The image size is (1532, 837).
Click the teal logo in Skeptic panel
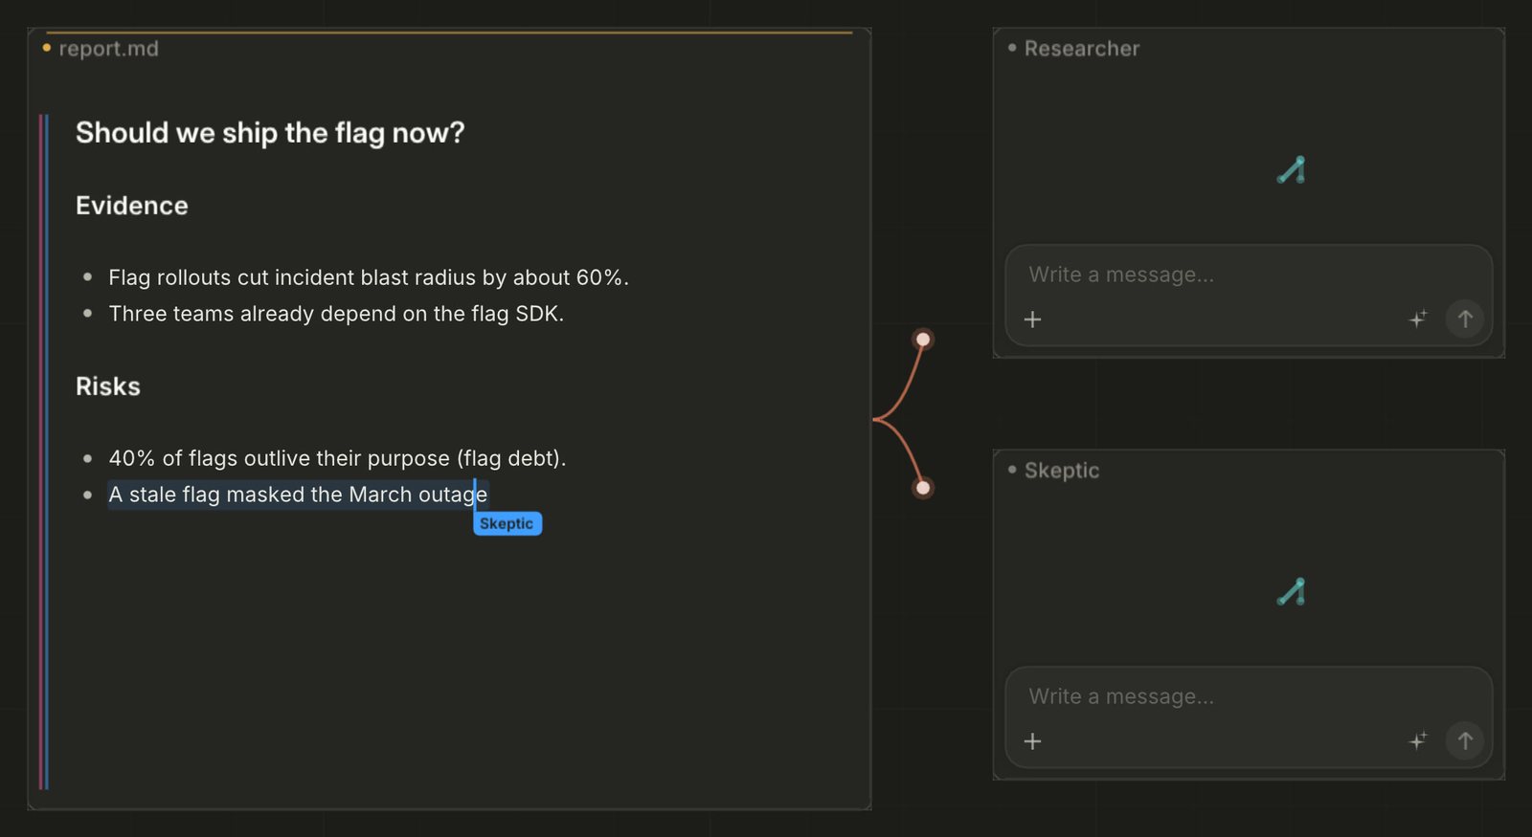1292,592
